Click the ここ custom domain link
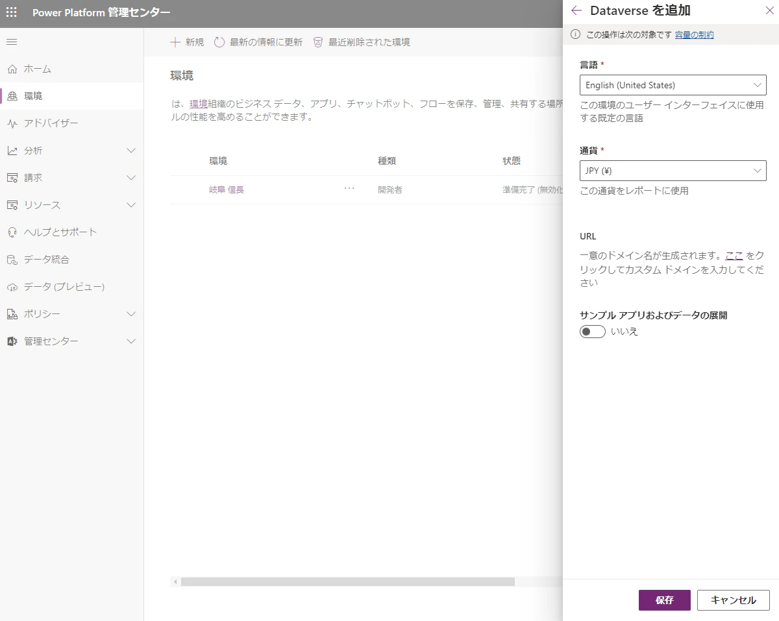 point(734,256)
